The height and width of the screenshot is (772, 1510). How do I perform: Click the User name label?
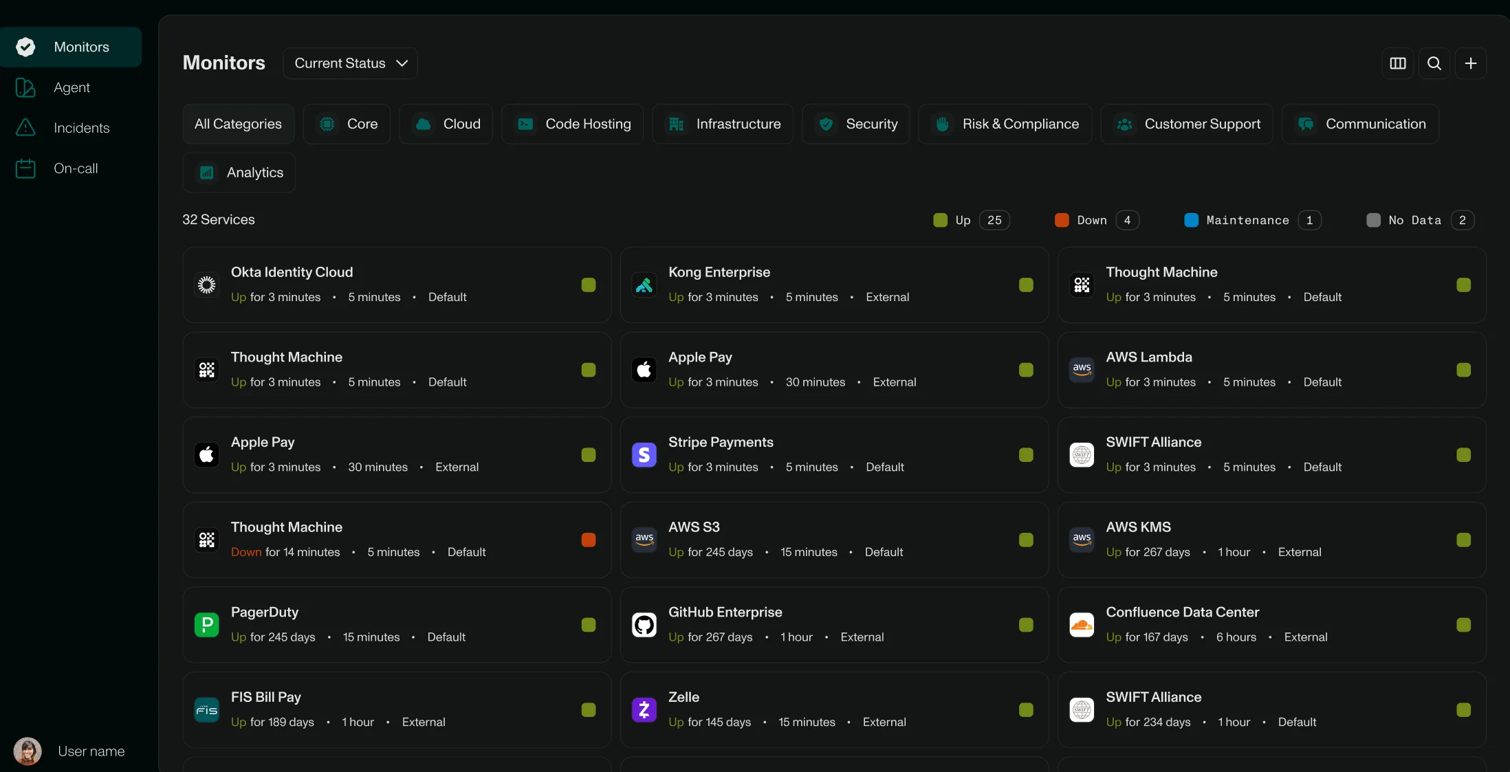click(91, 751)
